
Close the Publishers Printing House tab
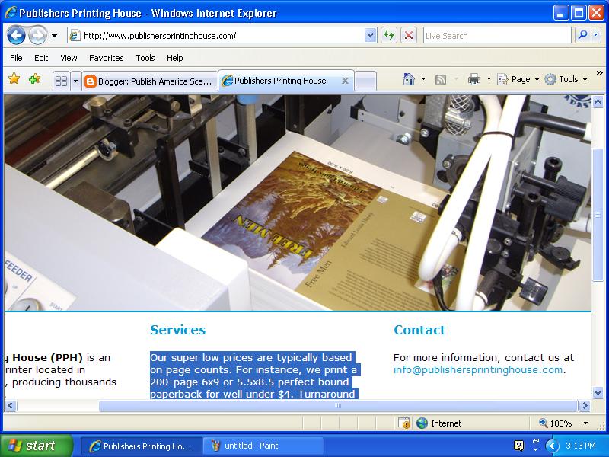pyautogui.click(x=345, y=78)
